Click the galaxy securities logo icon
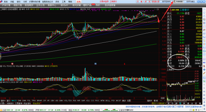The height and width of the screenshot is (112, 206). (1, 2)
